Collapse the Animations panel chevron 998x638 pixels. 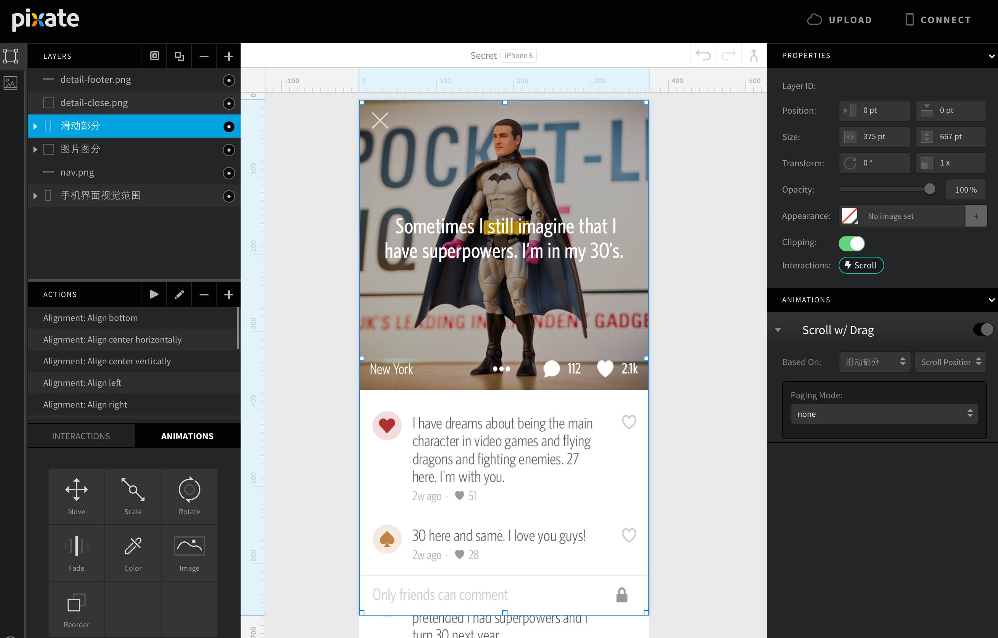tap(991, 300)
